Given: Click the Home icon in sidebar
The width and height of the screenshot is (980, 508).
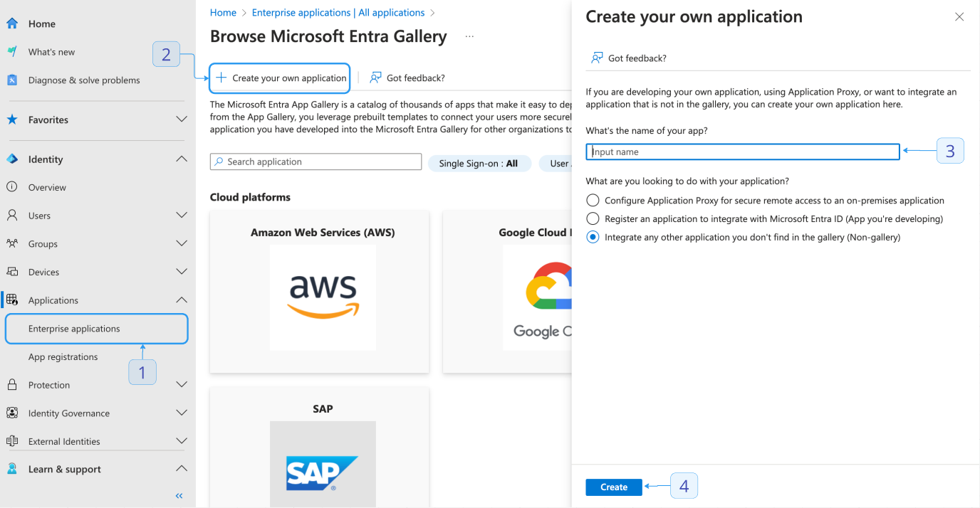Looking at the screenshot, I should [12, 23].
